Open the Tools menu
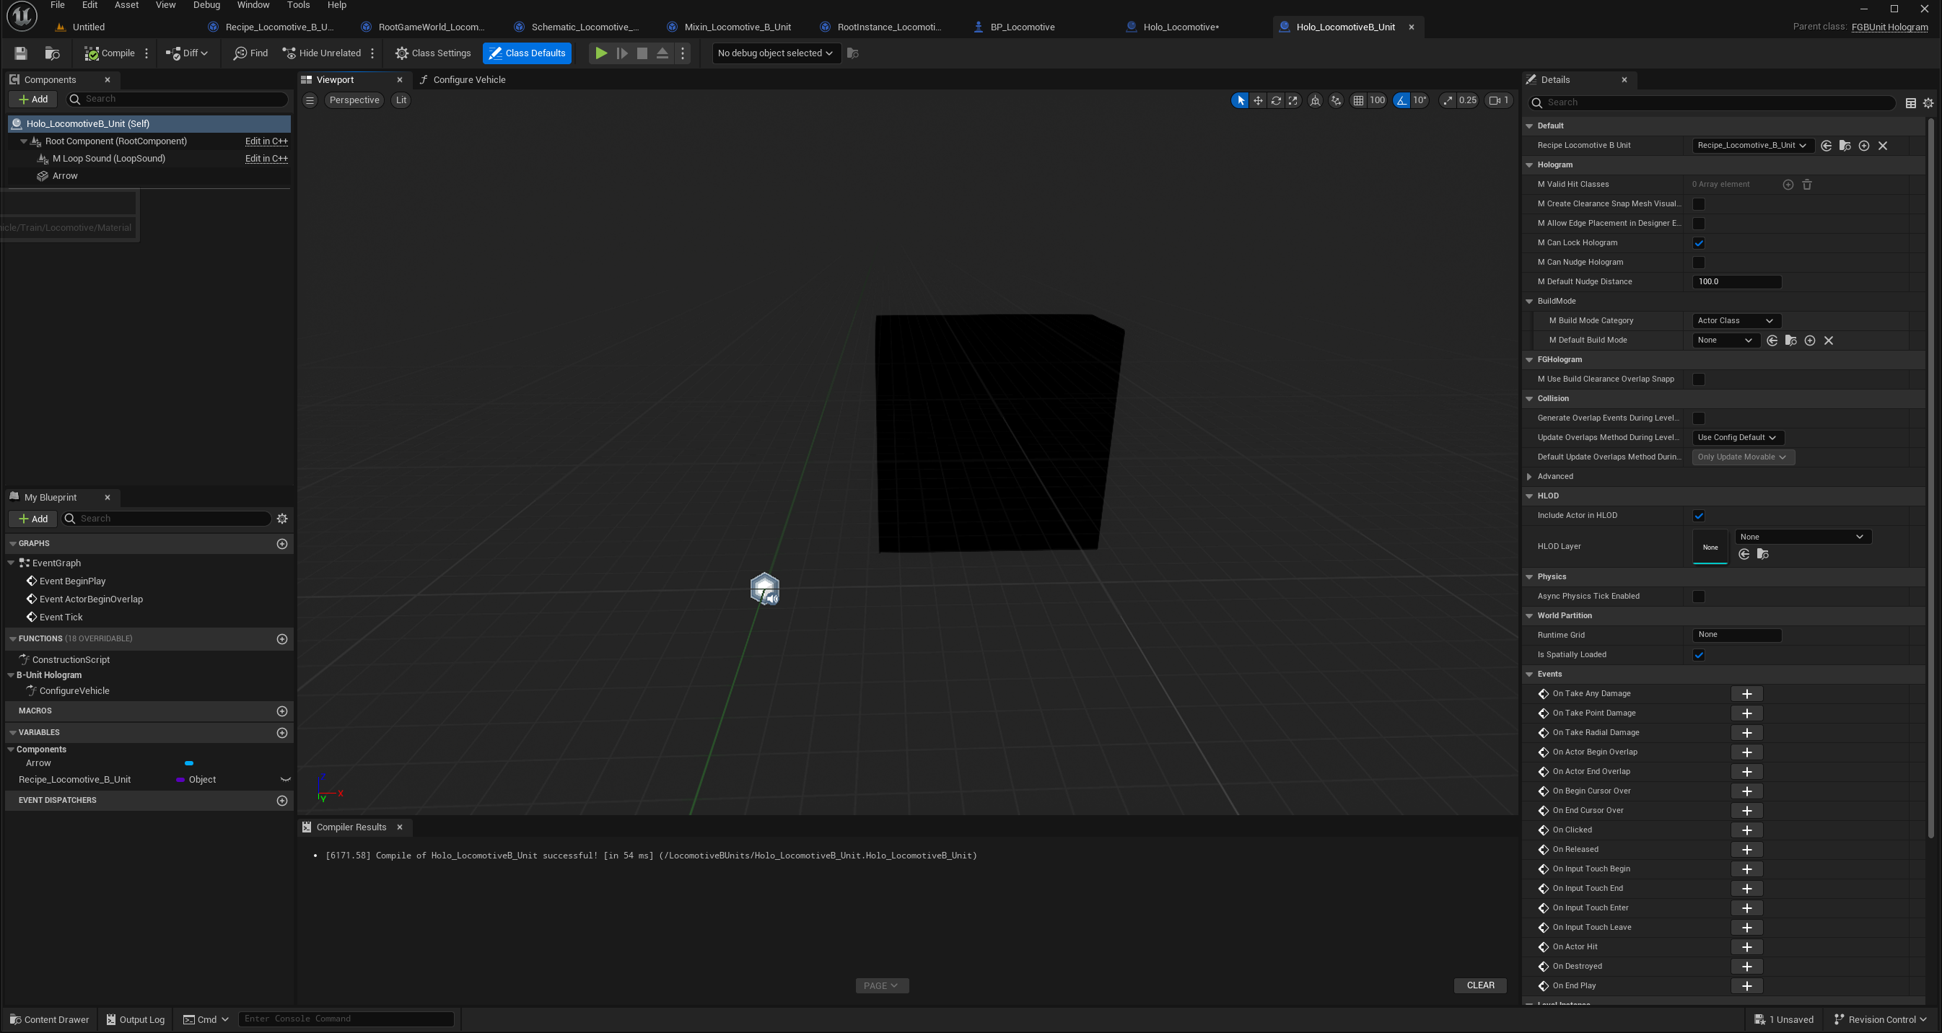This screenshot has height=1033, width=1942. point(298,5)
